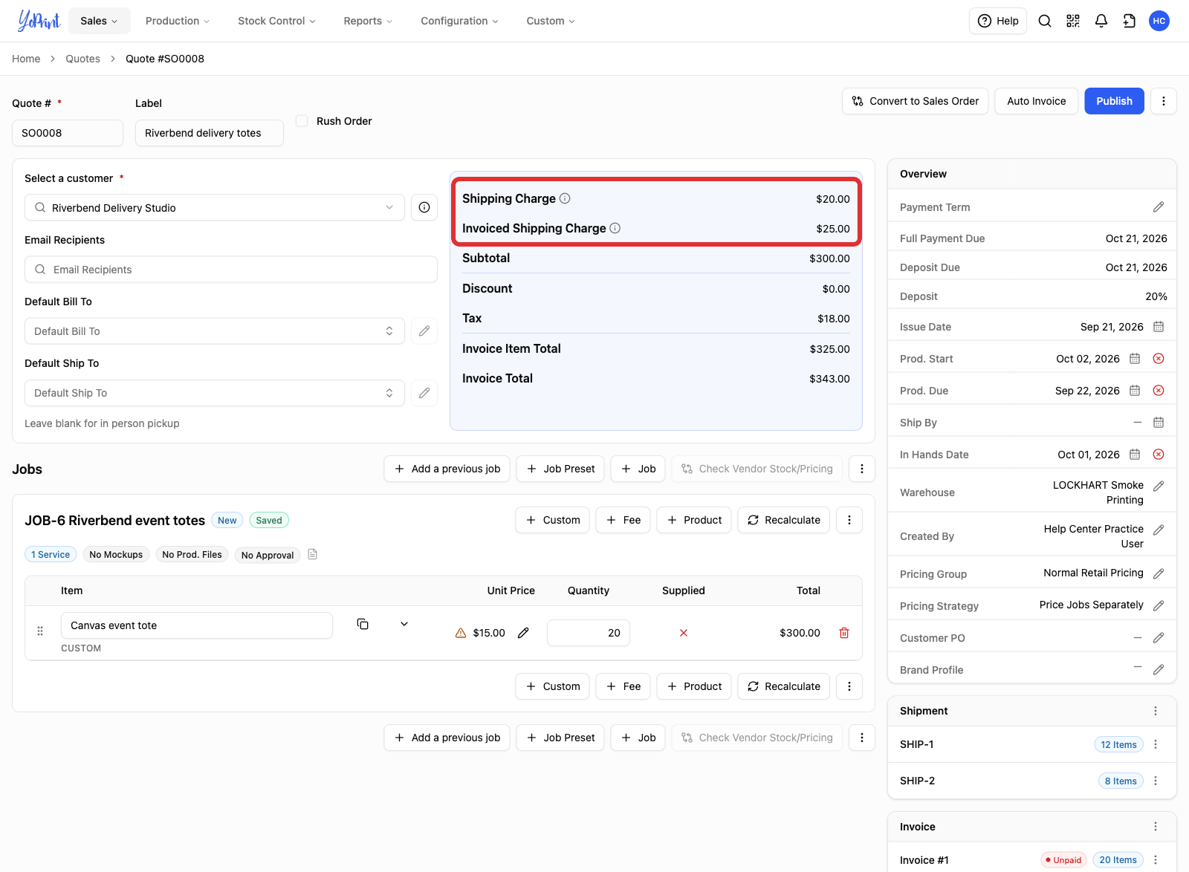Enable the Rush Order checkbox
The image size is (1189, 872).
(x=302, y=120)
